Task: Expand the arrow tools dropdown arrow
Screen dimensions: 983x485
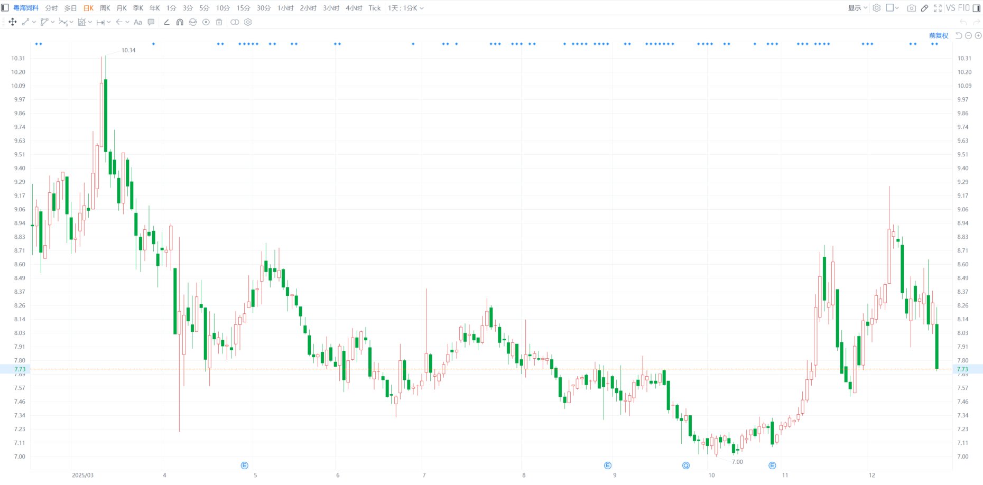Action: [x=127, y=22]
